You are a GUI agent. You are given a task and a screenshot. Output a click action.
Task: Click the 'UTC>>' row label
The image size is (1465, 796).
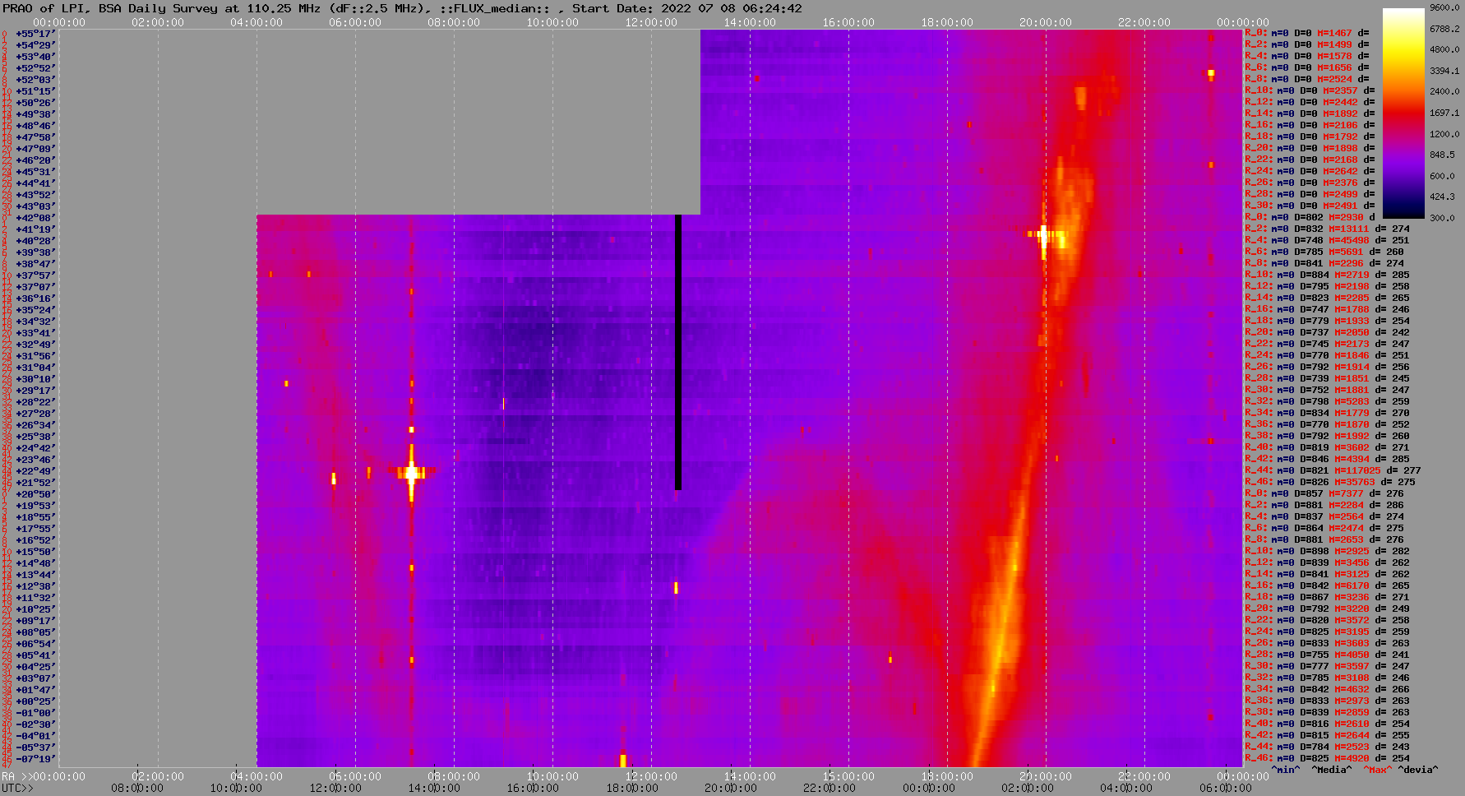coord(18,788)
